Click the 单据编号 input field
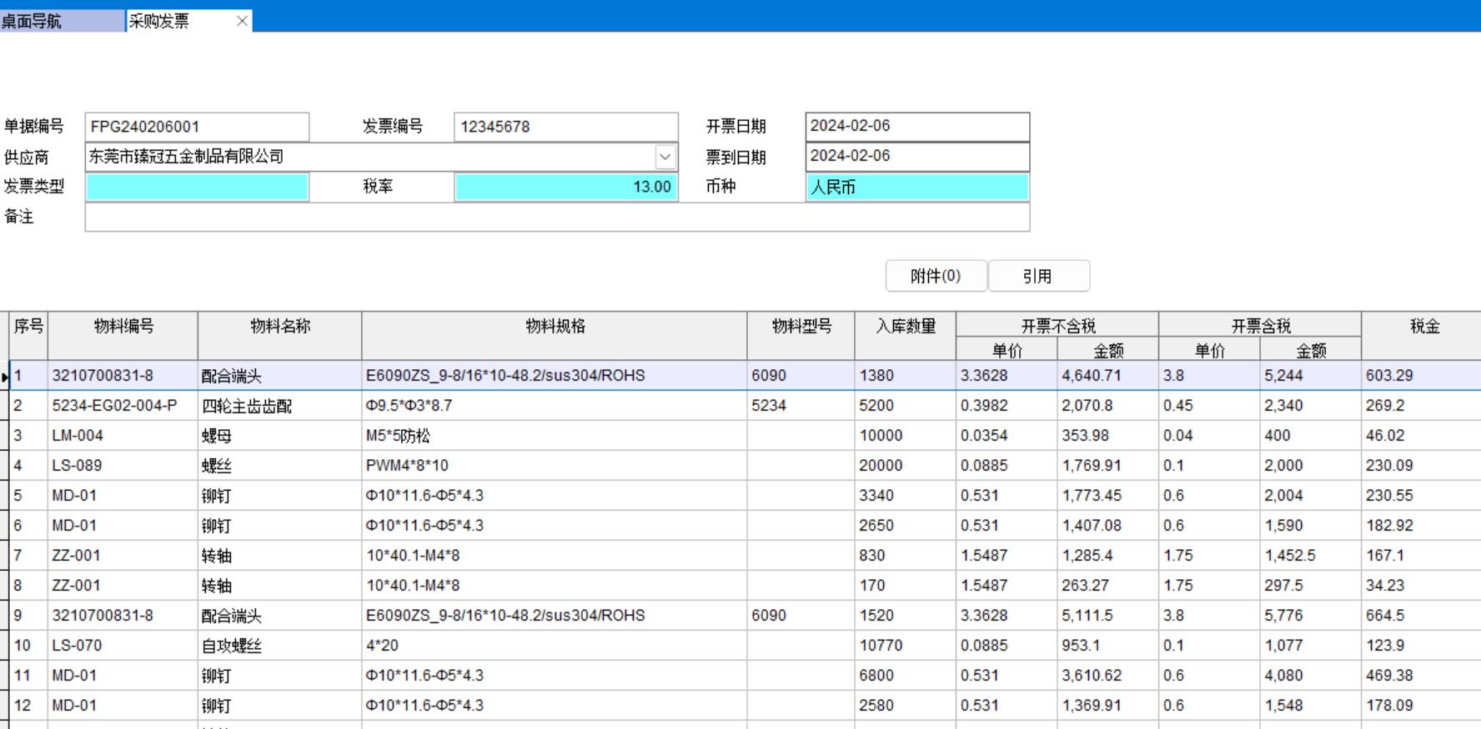The width and height of the screenshot is (1481, 729). point(197,127)
